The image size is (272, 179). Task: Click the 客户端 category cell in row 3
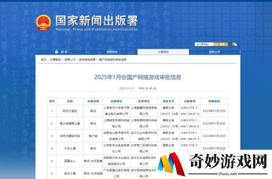[x=93, y=136]
